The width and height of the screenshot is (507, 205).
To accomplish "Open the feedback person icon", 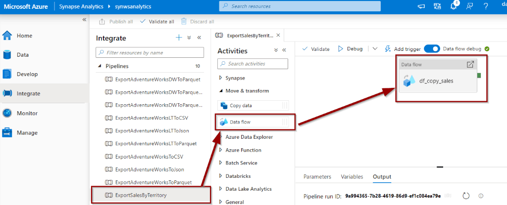I will pos(470,6).
